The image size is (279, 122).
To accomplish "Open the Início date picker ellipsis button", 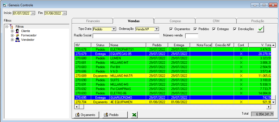I will click(33, 13).
